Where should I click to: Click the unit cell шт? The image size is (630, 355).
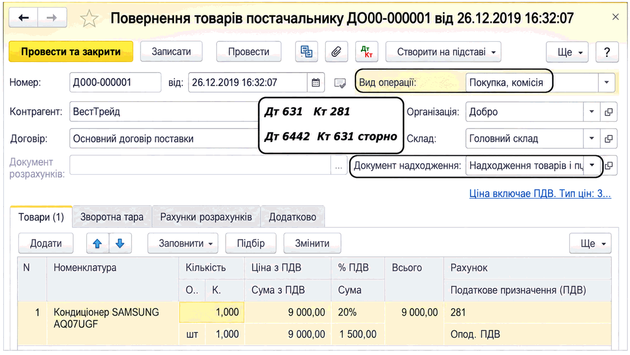(x=192, y=334)
